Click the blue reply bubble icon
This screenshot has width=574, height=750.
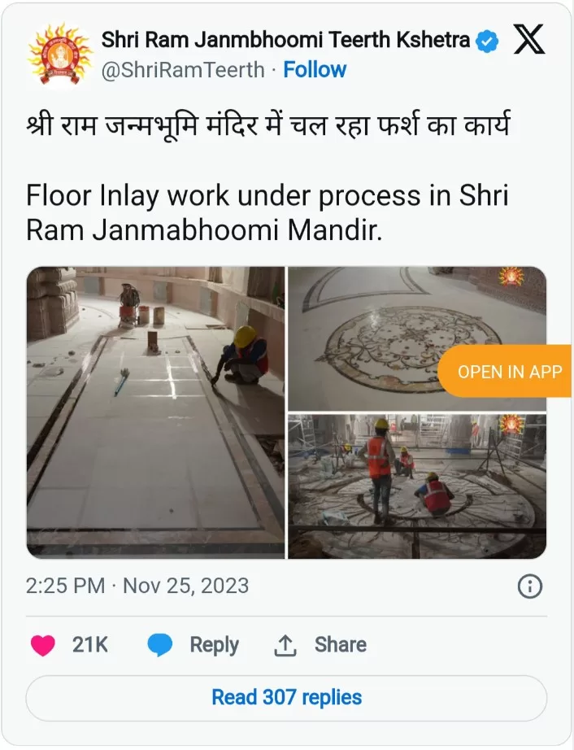point(159,645)
